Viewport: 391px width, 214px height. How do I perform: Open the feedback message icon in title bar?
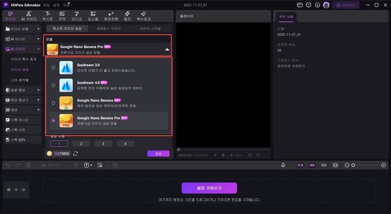tap(308, 5)
